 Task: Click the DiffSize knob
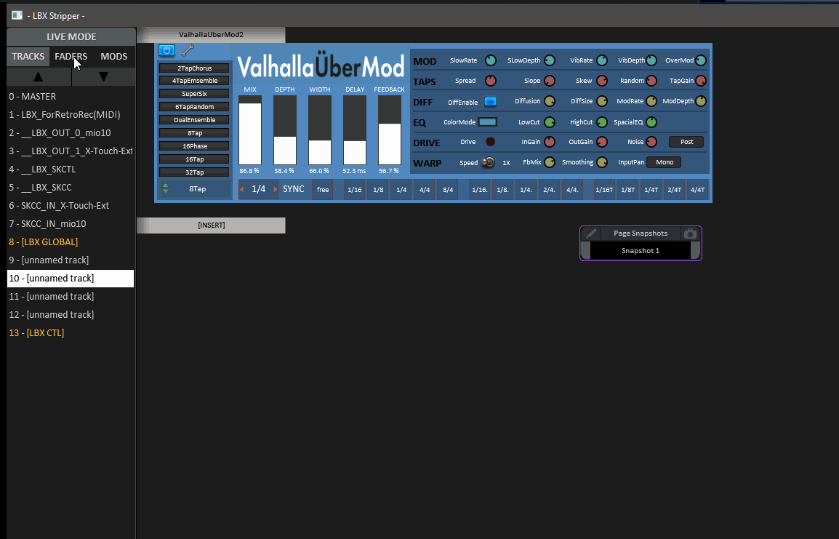click(x=602, y=101)
